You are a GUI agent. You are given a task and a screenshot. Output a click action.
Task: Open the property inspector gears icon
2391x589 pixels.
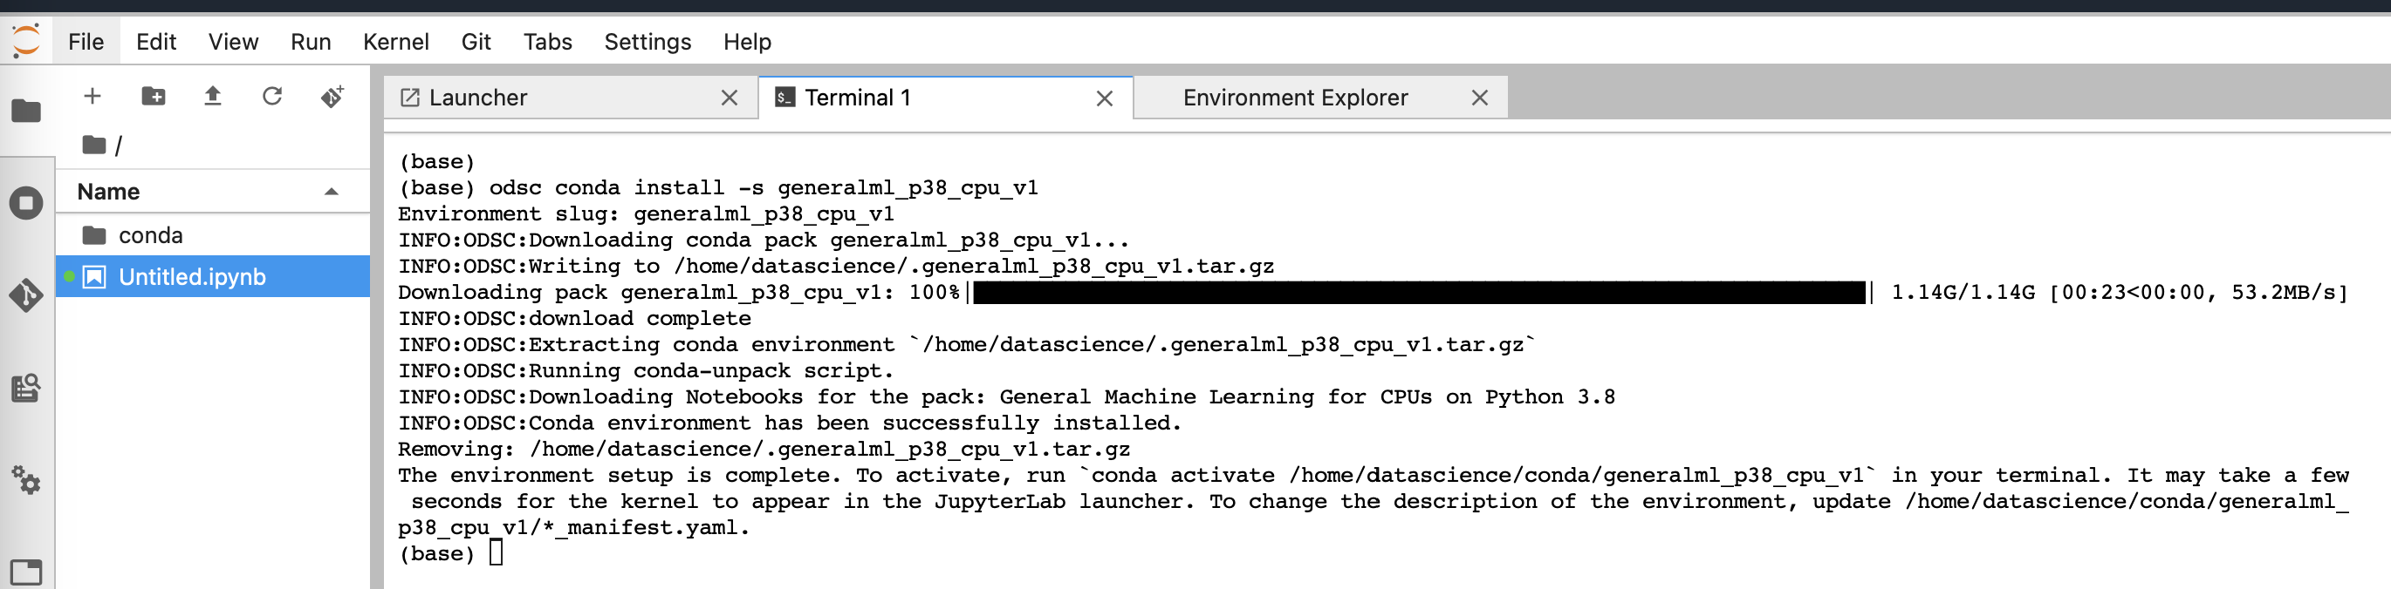tap(26, 481)
